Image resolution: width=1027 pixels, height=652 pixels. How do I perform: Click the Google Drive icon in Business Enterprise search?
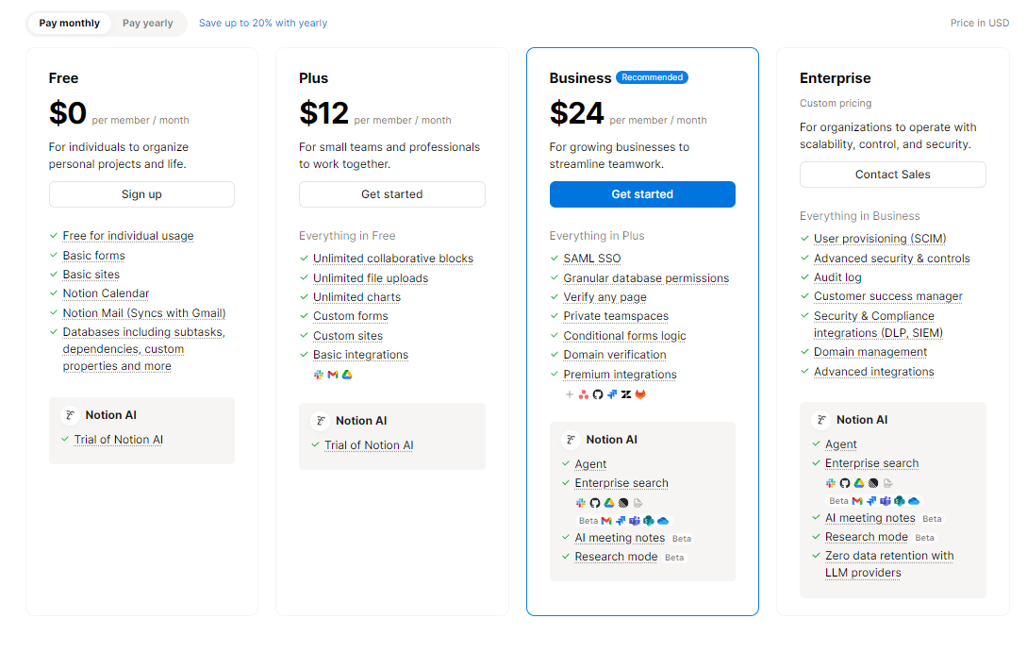[609, 503]
